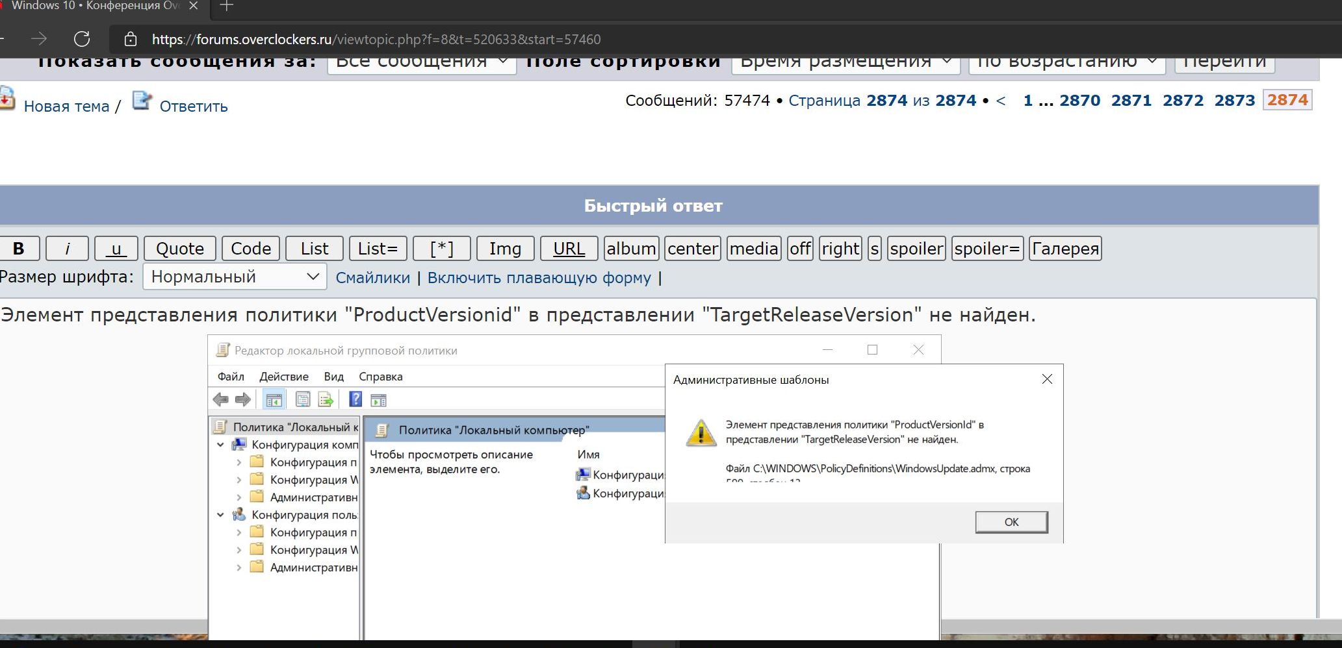Apply underline with the u button
The image size is (1342, 648).
116,249
